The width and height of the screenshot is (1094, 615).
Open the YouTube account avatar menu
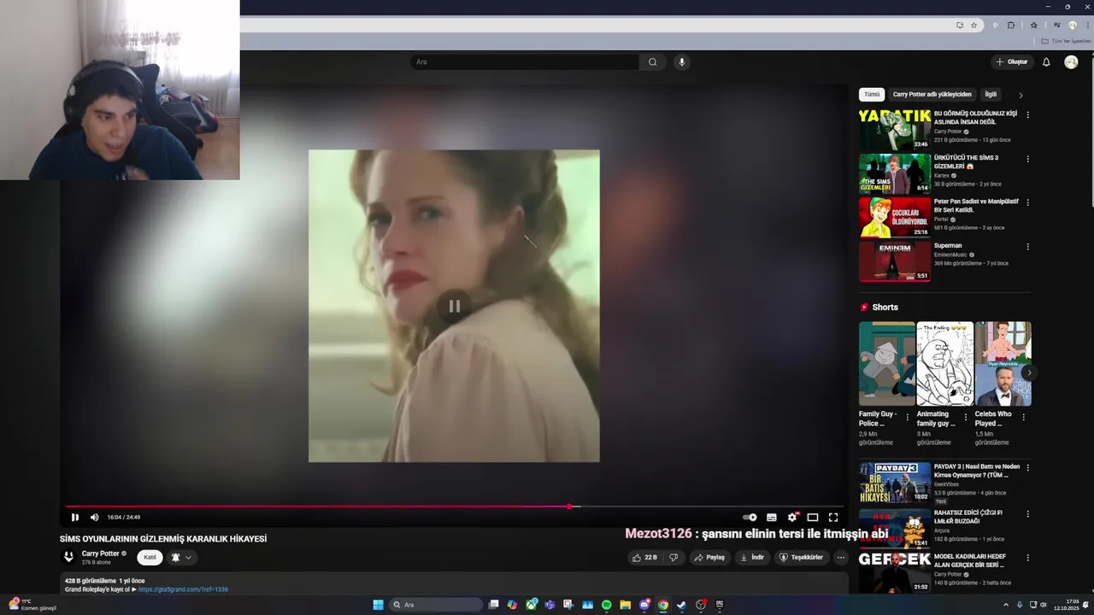coord(1071,61)
